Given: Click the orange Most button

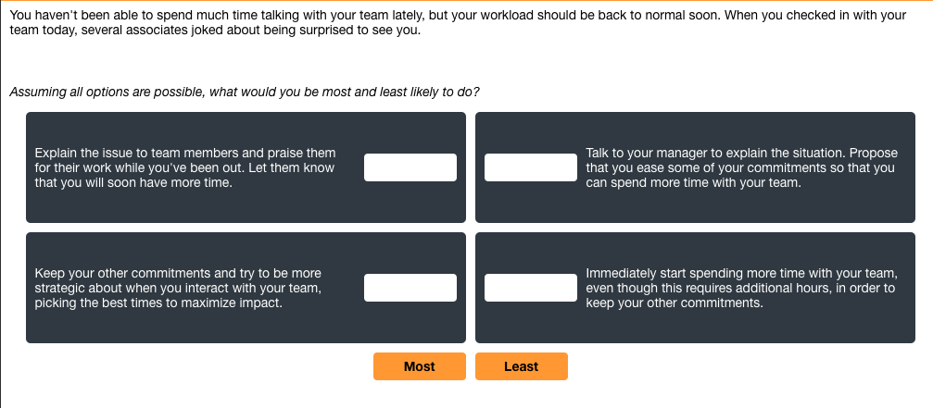Looking at the screenshot, I should [419, 366].
